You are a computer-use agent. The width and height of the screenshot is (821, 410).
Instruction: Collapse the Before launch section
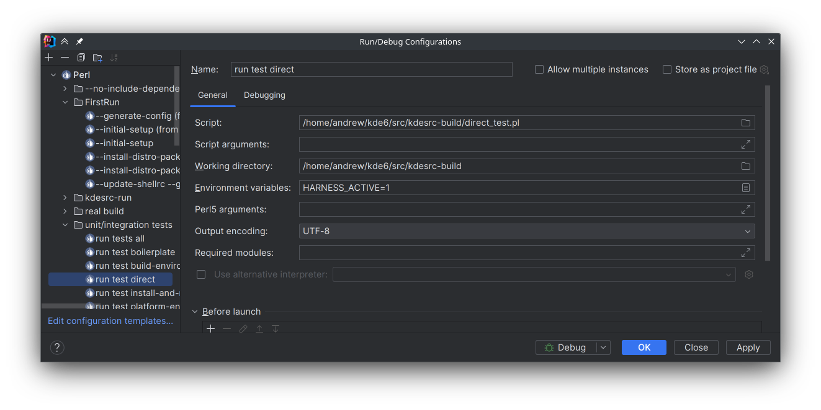pyautogui.click(x=195, y=312)
